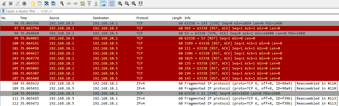Select fragmented IP packet 111

[x=170, y=98]
